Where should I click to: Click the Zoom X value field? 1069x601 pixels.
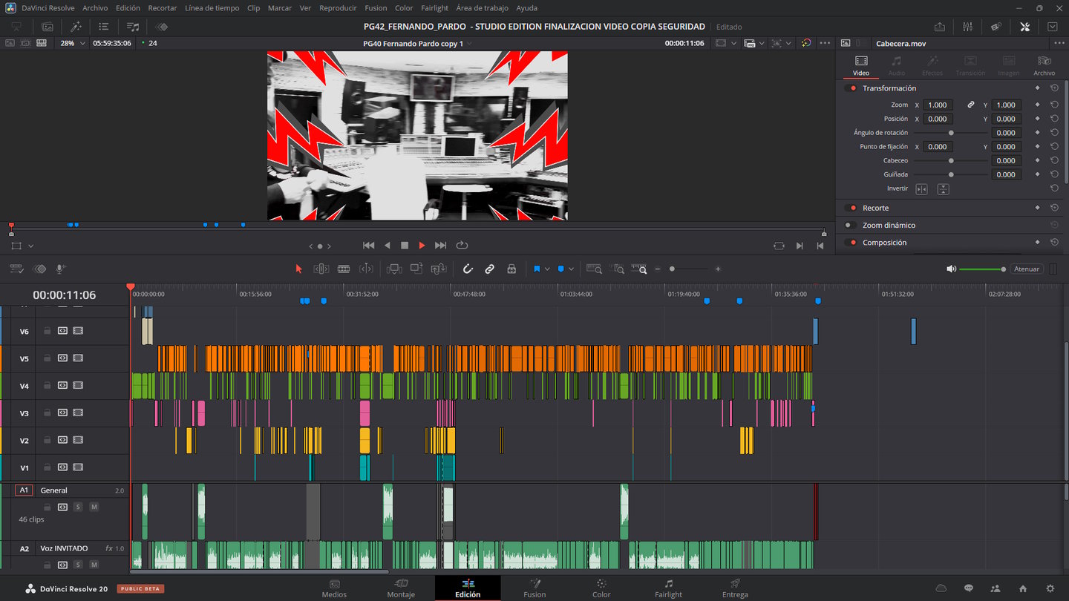click(x=938, y=105)
